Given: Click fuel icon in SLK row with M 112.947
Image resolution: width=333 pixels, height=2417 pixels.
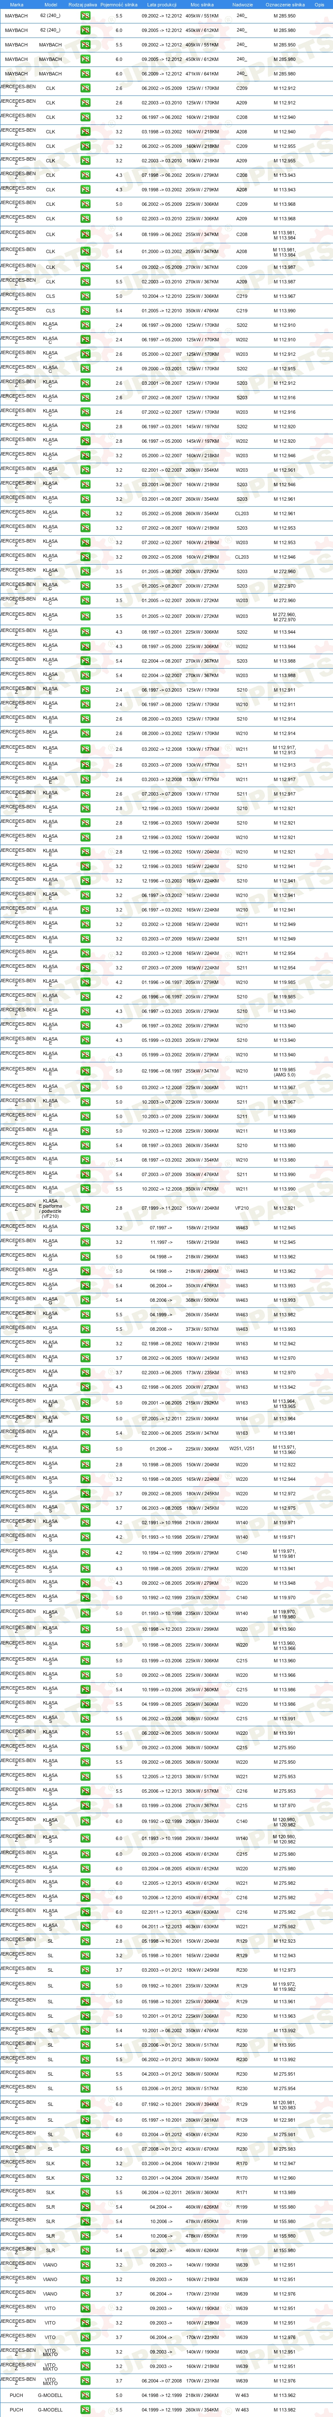Looking at the screenshot, I should (85, 2163).
